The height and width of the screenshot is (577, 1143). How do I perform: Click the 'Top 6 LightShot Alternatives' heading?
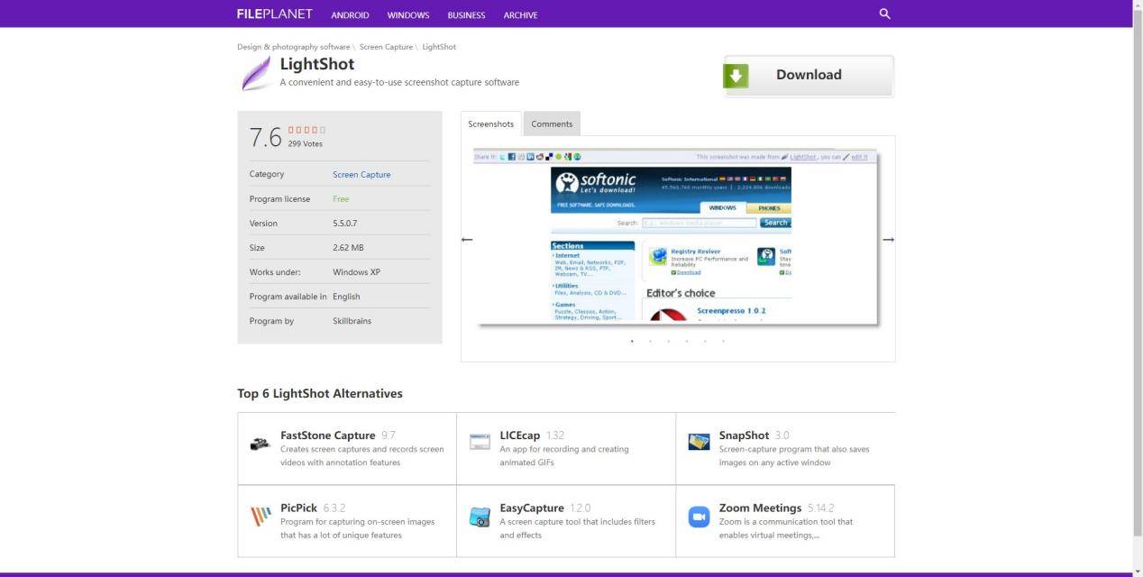[320, 394]
